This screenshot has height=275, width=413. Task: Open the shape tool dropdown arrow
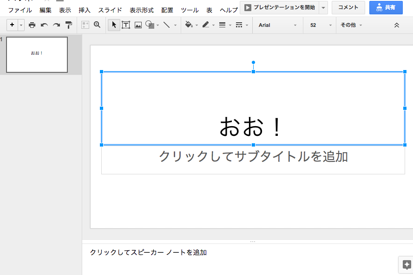158,25
